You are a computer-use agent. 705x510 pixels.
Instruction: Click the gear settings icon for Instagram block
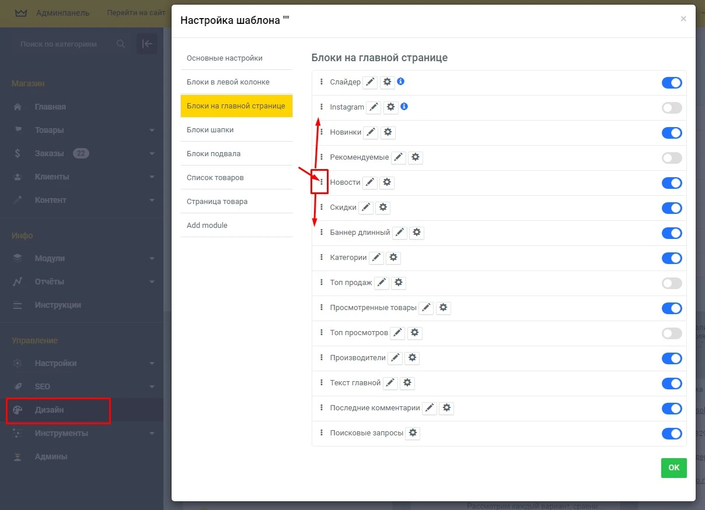[x=391, y=107]
